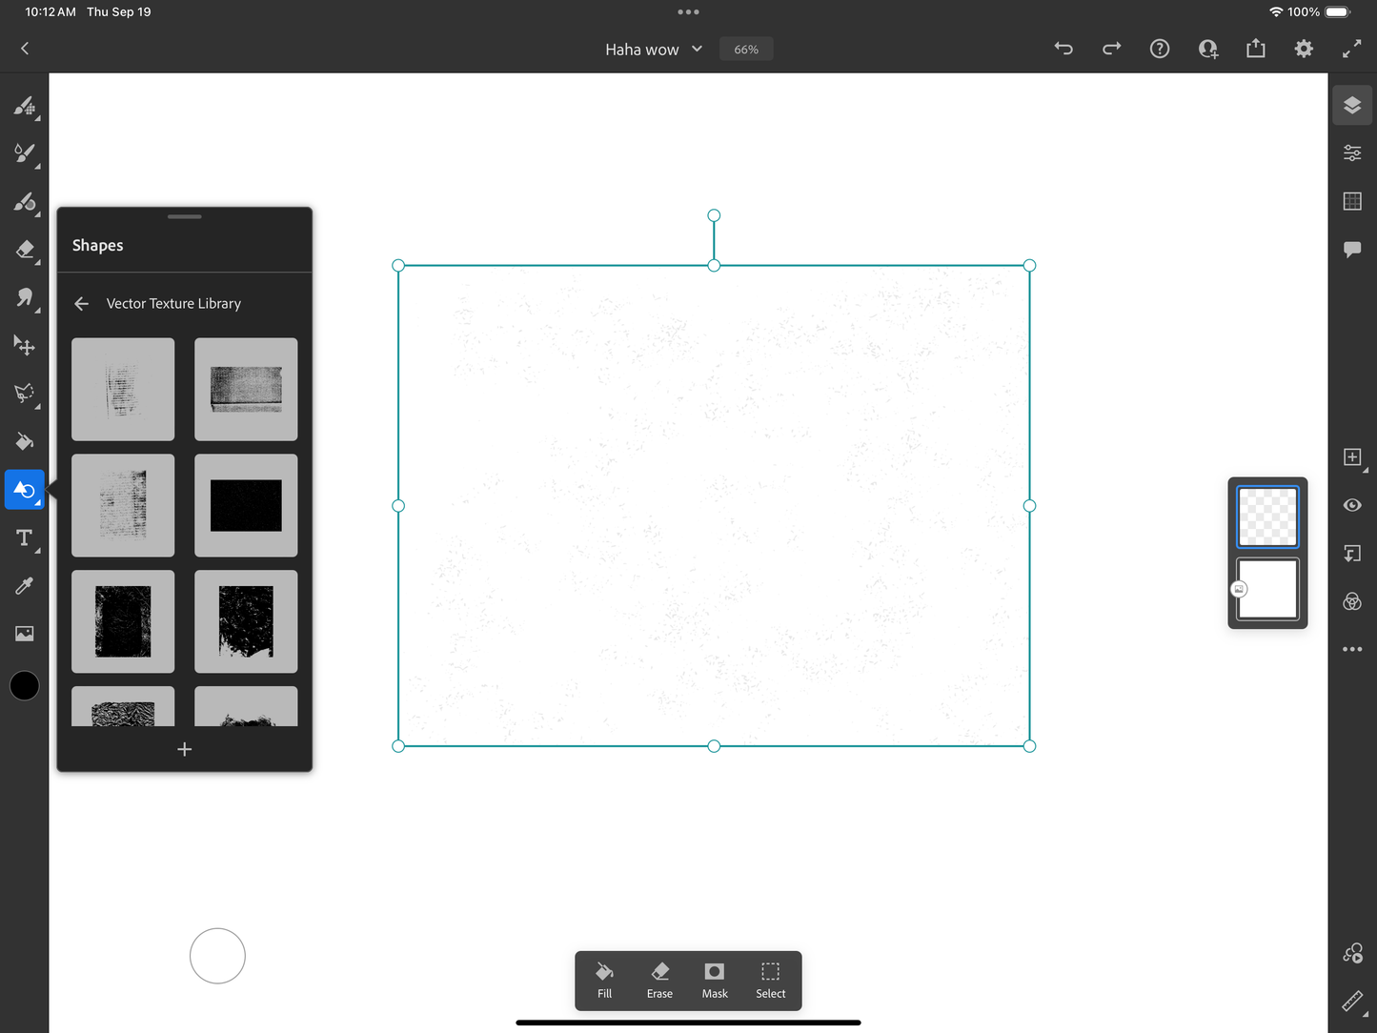Tap the Mask action
The height and width of the screenshot is (1033, 1377).
(715, 981)
